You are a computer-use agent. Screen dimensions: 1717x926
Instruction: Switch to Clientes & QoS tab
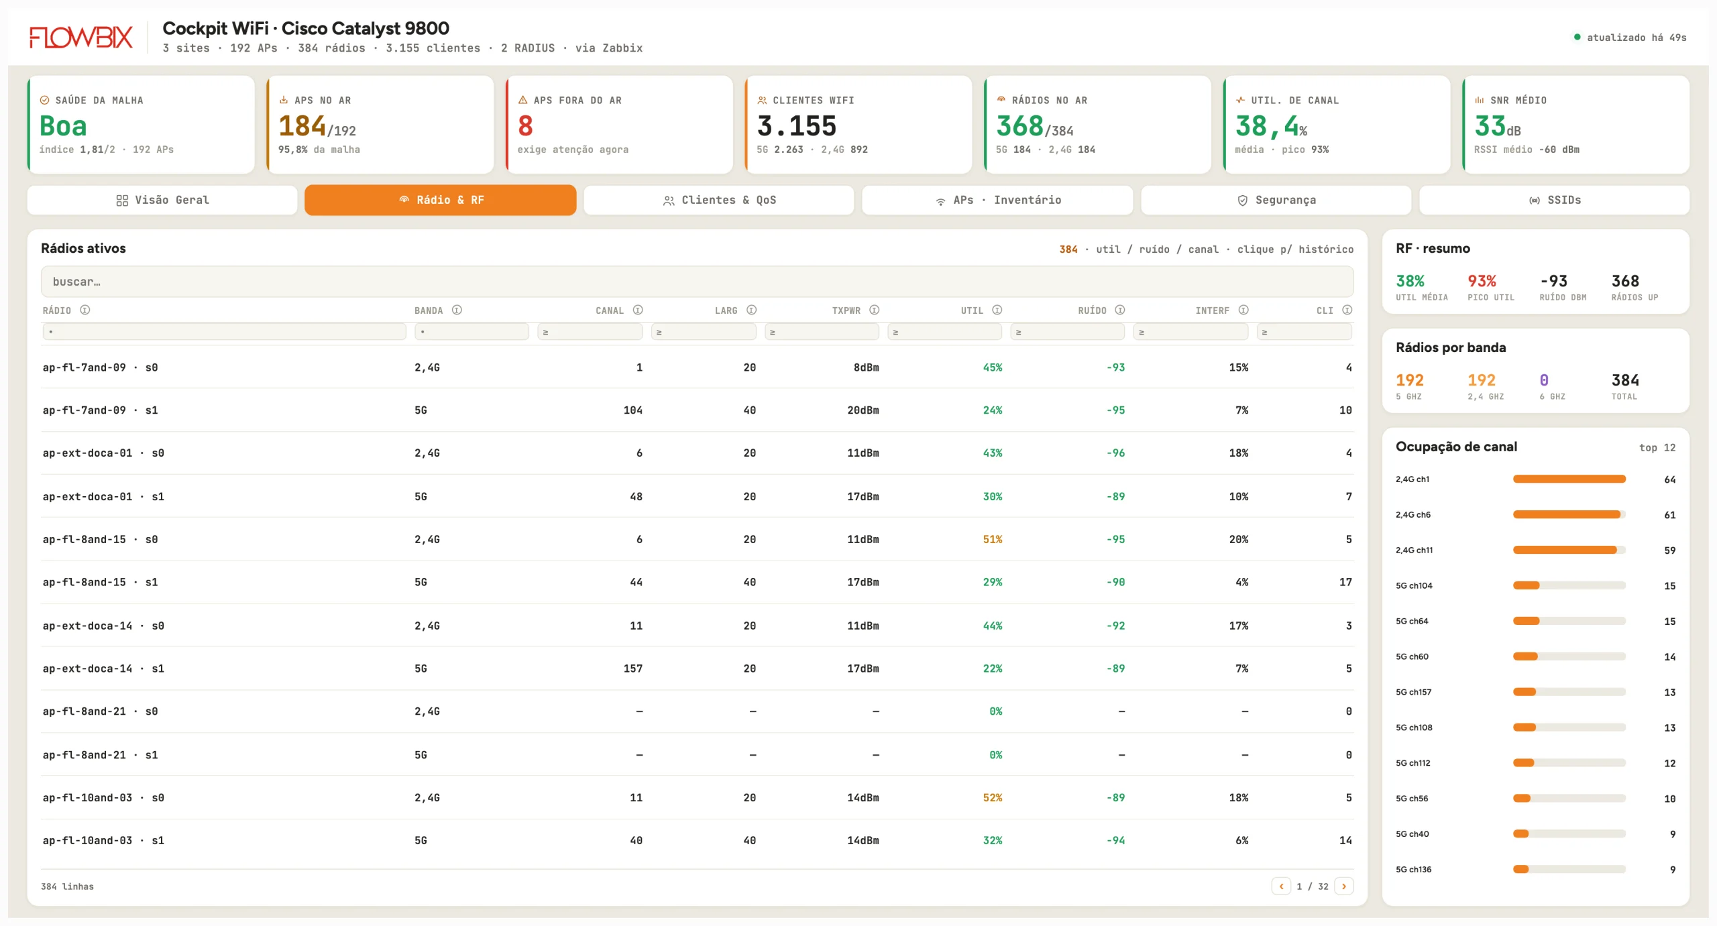pos(719,200)
